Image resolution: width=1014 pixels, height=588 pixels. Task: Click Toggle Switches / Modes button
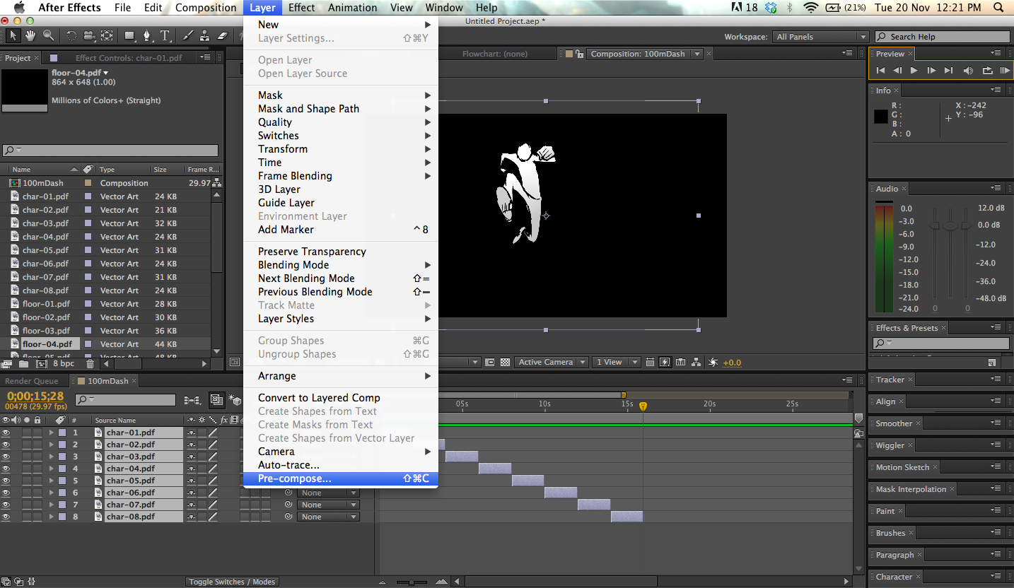pyautogui.click(x=233, y=582)
